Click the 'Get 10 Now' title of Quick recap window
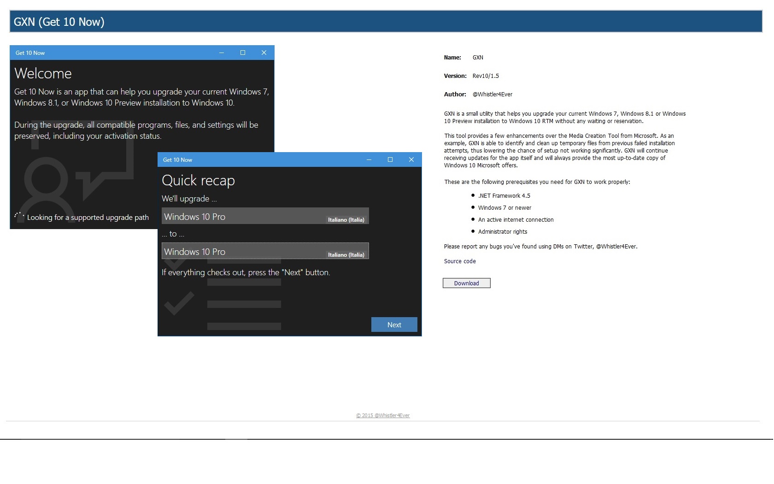The image size is (774, 484). pos(177,160)
